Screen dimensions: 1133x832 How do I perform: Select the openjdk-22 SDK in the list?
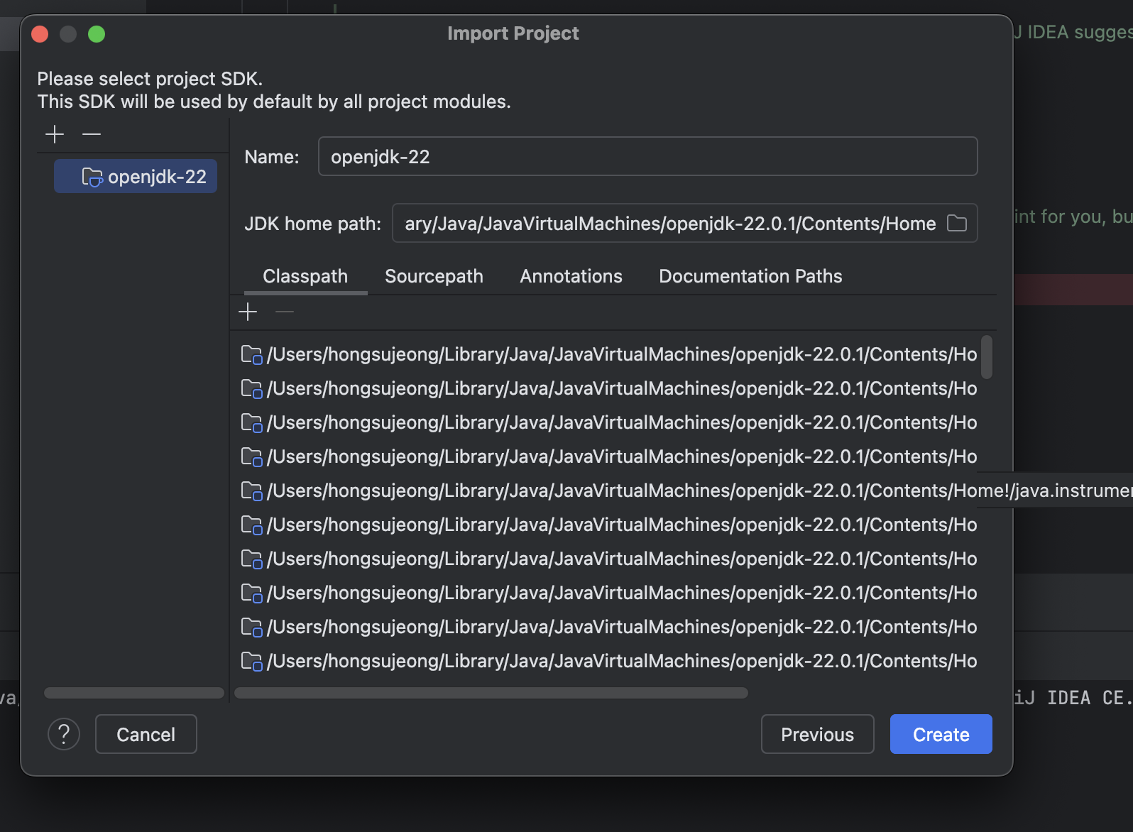(136, 177)
